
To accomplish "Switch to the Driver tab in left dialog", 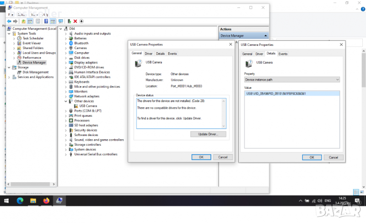I will pos(149,54).
